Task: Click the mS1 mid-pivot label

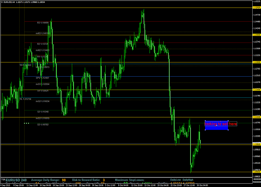Action: pyautogui.click(x=43, y=84)
